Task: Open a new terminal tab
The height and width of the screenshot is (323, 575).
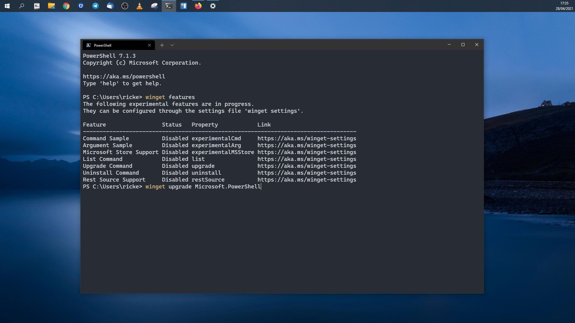Action: 162,45
